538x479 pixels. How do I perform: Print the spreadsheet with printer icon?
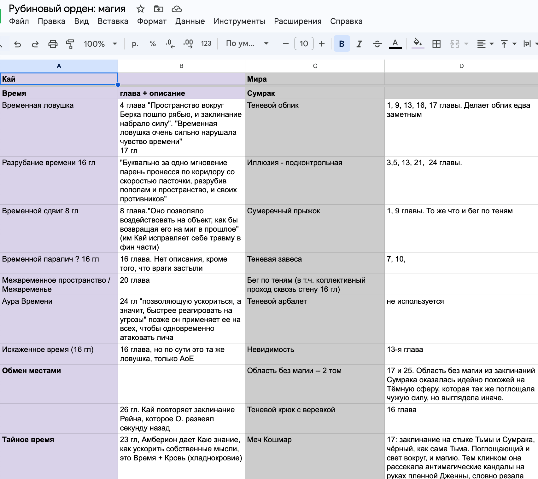click(x=53, y=44)
